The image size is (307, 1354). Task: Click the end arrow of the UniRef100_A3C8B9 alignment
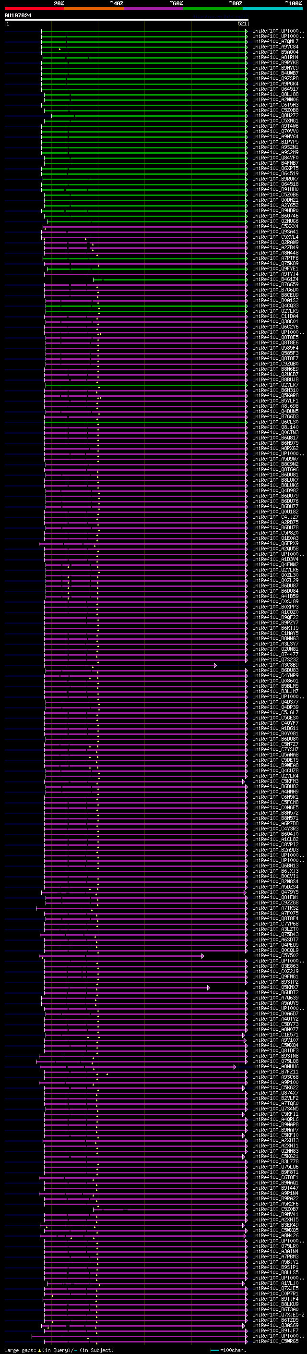click(x=215, y=665)
